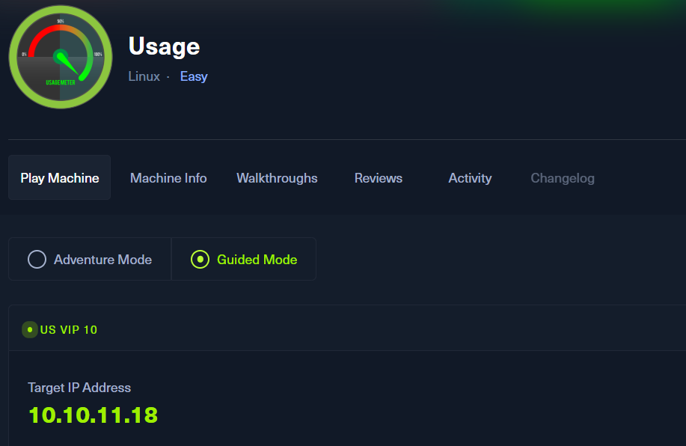This screenshot has height=446, width=686.
Task: Select the Guided Mode radio circle
Action: (x=200, y=260)
